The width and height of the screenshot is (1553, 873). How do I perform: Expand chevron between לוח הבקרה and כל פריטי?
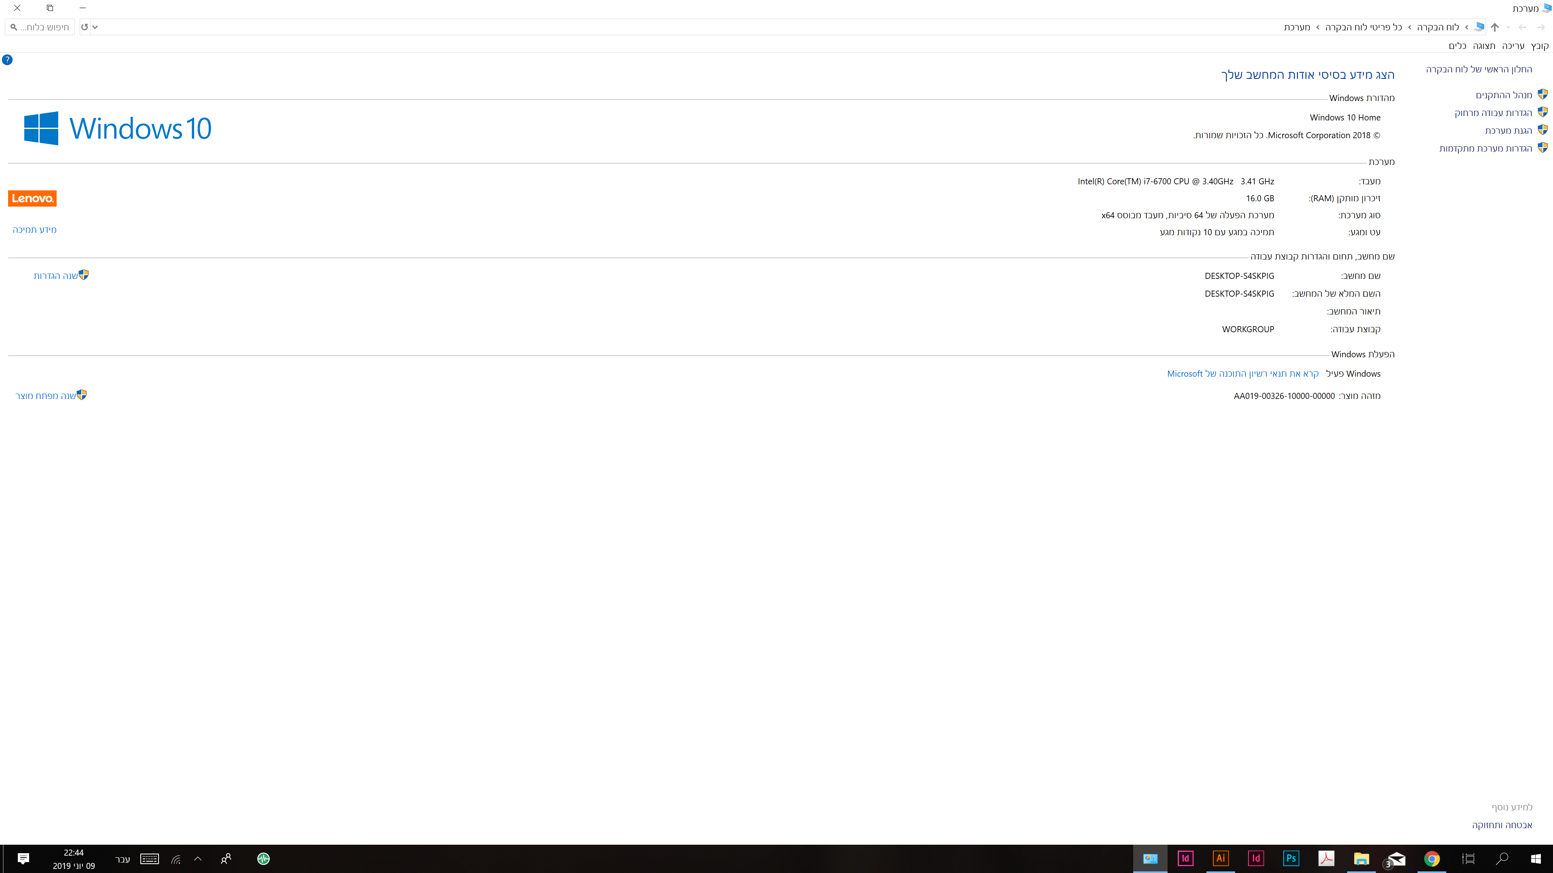click(x=1409, y=28)
